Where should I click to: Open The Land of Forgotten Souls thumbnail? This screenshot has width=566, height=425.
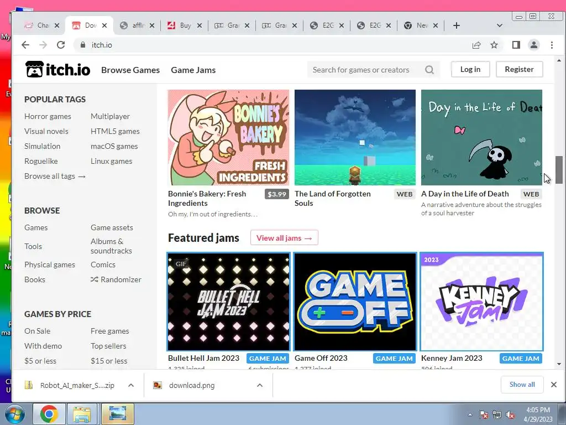355,137
